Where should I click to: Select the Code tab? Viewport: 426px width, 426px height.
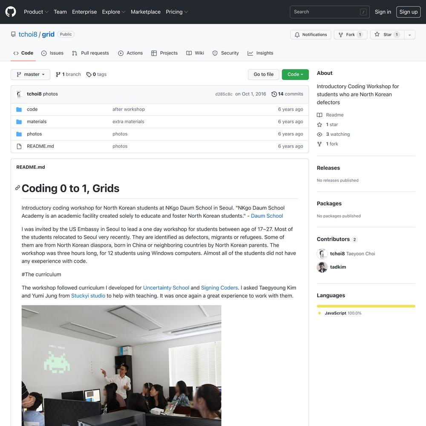click(x=23, y=53)
